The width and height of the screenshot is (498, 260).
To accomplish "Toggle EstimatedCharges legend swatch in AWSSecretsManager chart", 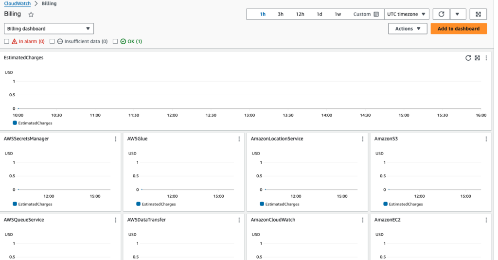I will coord(15,204).
